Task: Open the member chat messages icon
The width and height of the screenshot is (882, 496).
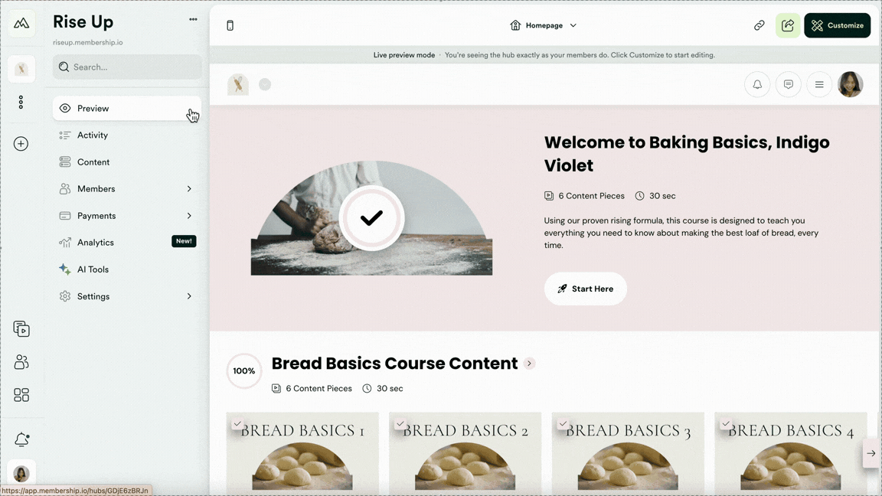Action: (788, 84)
